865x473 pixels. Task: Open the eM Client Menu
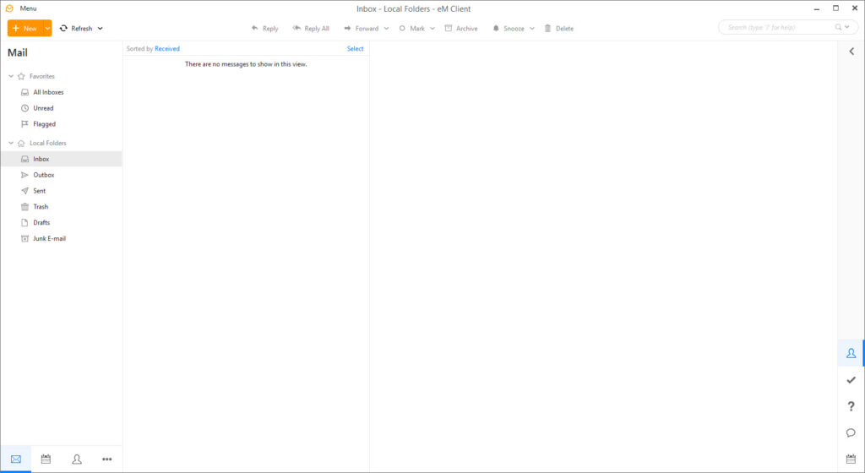click(x=28, y=8)
